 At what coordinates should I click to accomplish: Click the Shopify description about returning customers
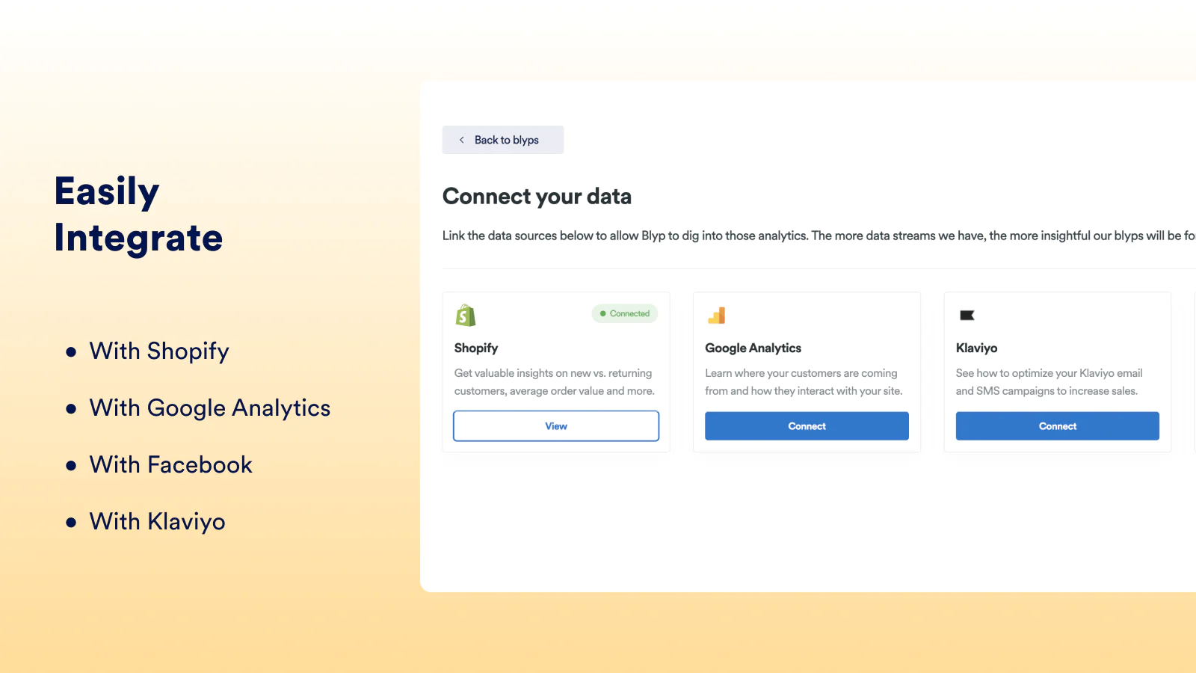(x=555, y=382)
